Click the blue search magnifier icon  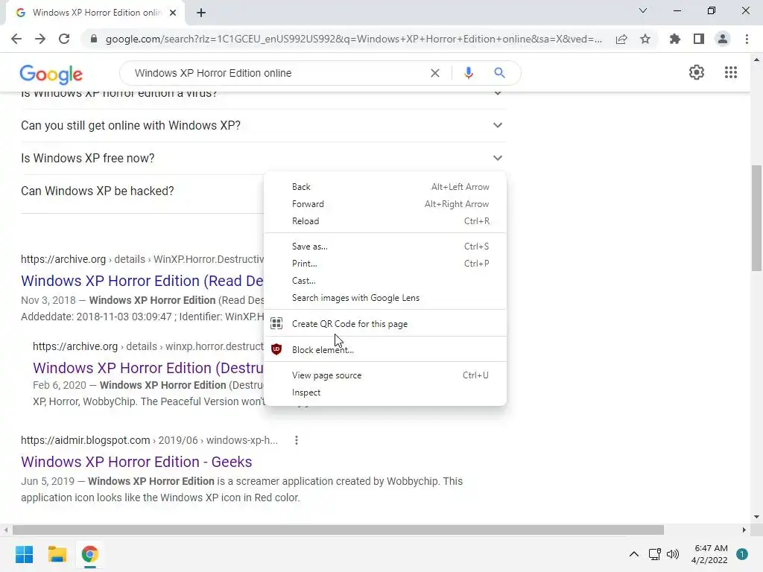click(499, 73)
